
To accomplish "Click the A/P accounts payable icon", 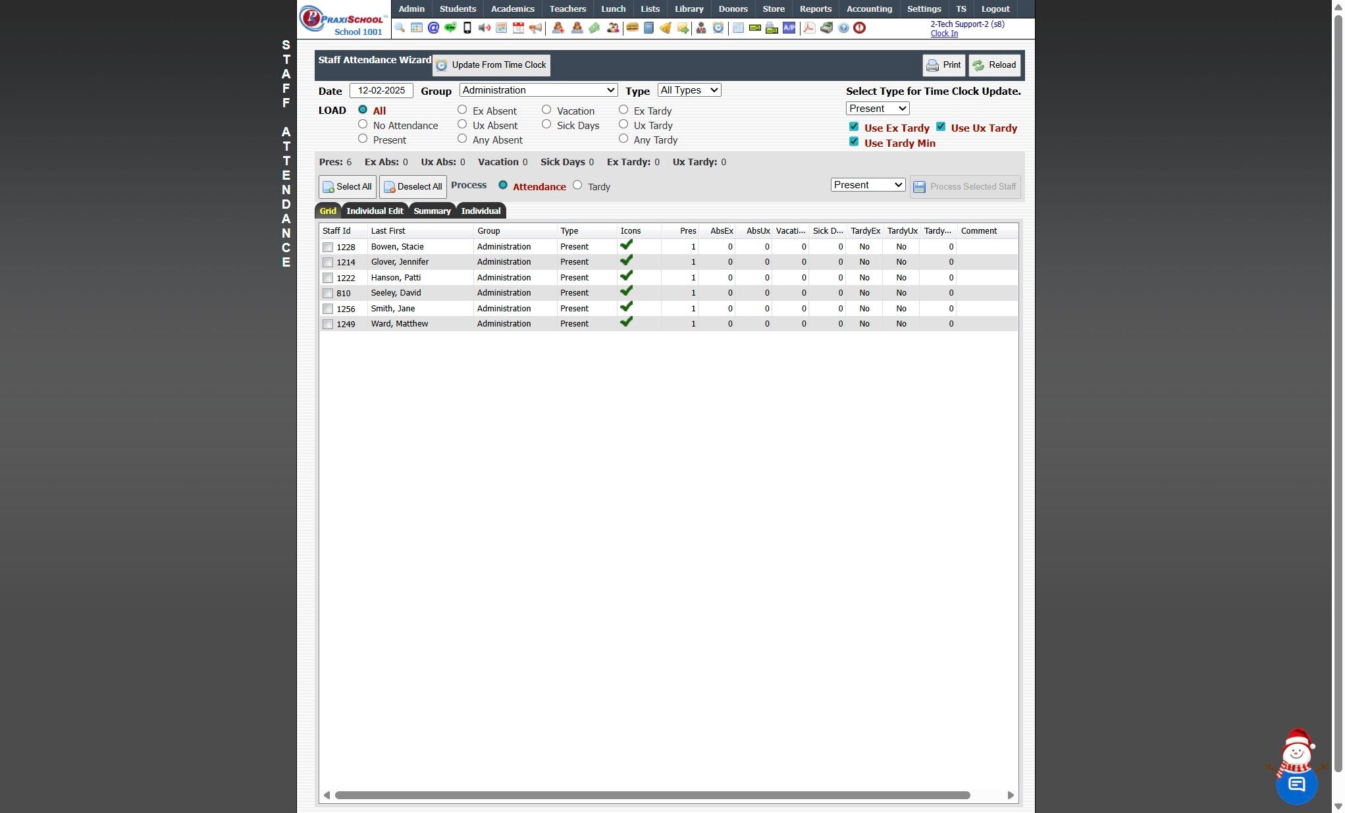I will point(789,28).
